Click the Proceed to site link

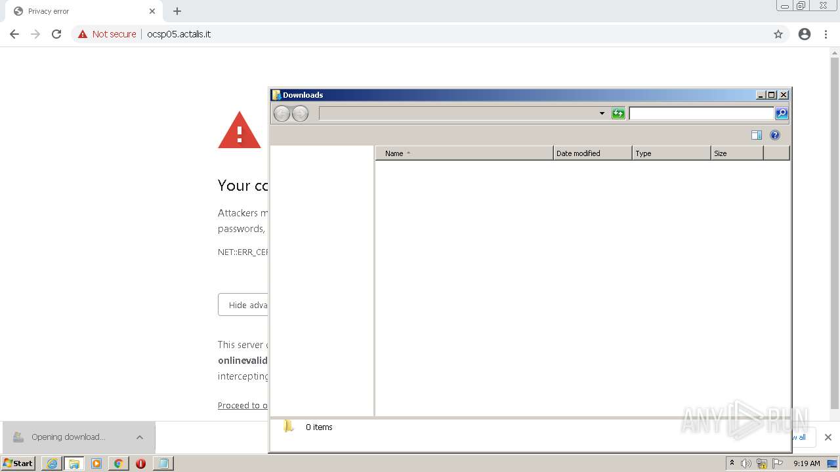tap(243, 405)
